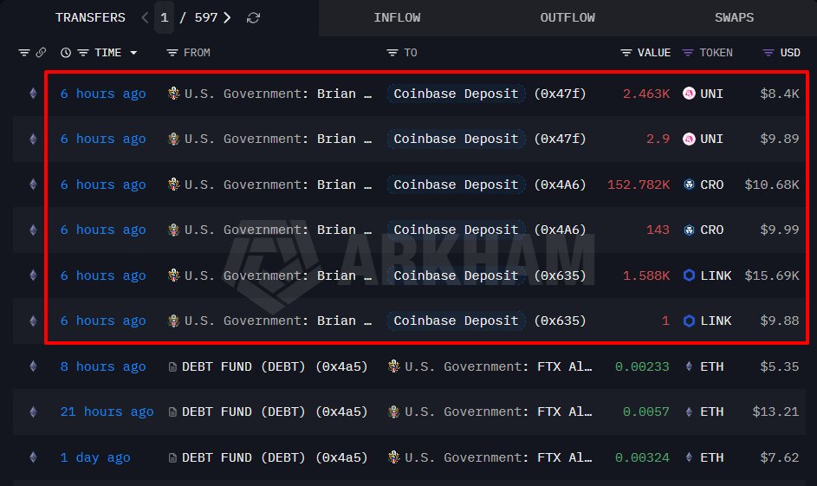Open Coinbase Deposit (0x635) in 1 LINK row
This screenshot has height=486, width=817.
click(487, 321)
